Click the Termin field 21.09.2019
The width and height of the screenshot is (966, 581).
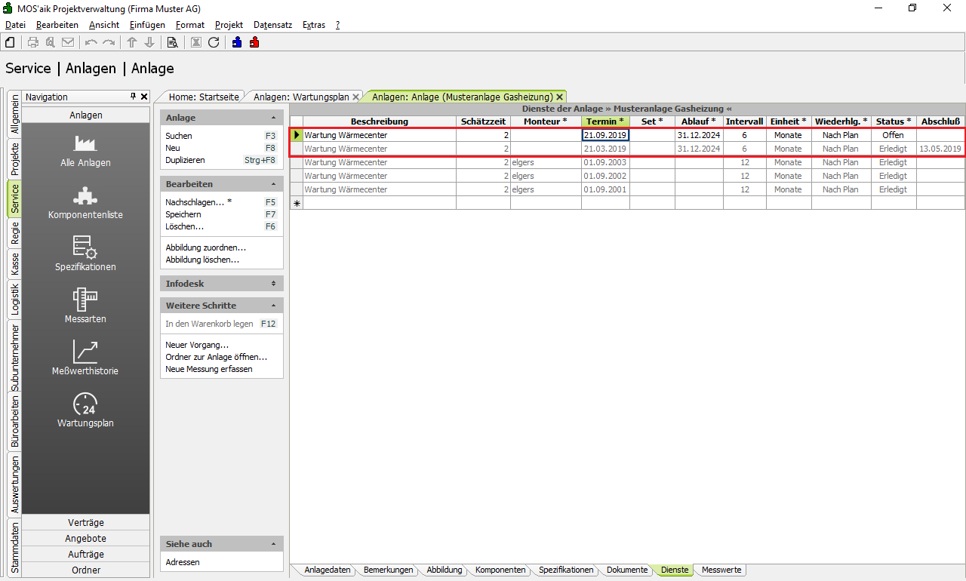click(605, 135)
